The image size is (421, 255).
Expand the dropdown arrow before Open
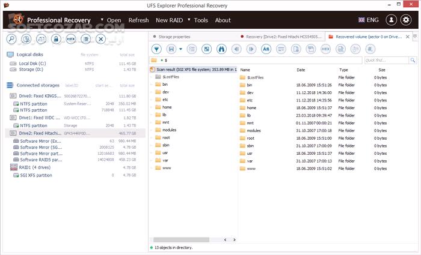tap(102, 20)
